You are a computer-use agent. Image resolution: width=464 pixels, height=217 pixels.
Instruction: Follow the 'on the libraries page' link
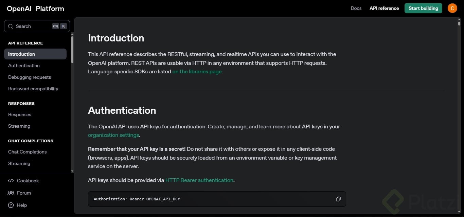pyautogui.click(x=197, y=72)
